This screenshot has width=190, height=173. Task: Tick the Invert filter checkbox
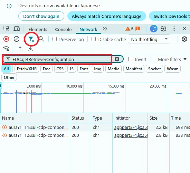point(130,59)
